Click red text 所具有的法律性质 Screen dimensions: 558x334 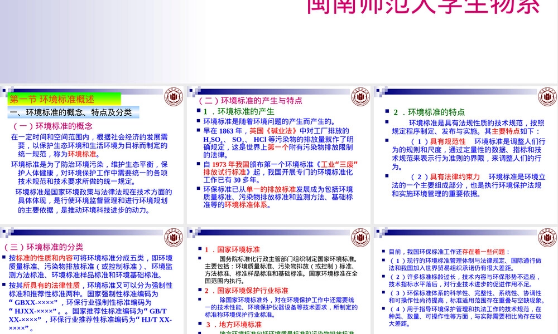coord(51,286)
